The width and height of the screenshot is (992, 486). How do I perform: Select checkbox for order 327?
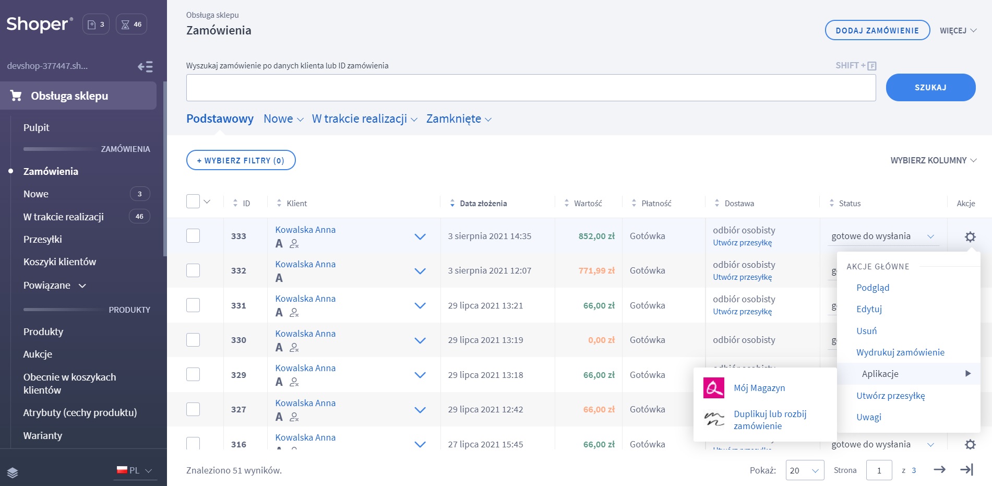pos(193,409)
